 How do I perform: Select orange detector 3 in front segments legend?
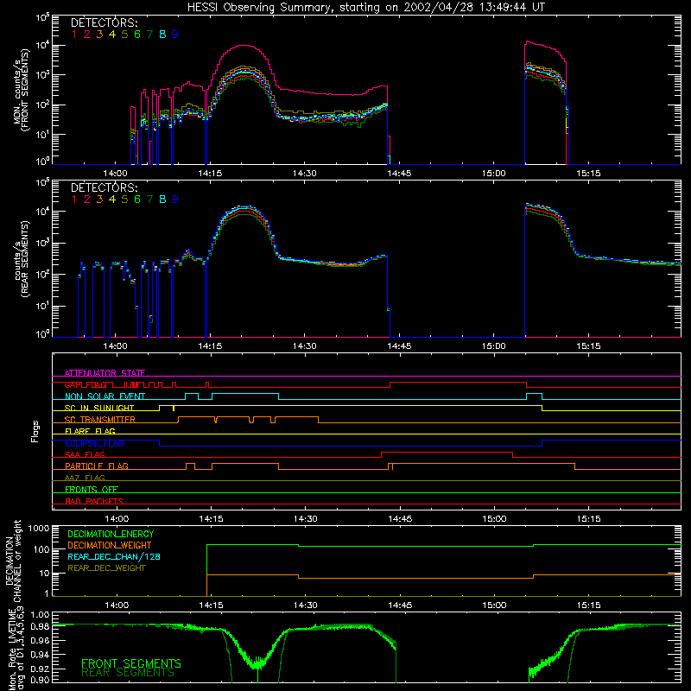[99, 34]
